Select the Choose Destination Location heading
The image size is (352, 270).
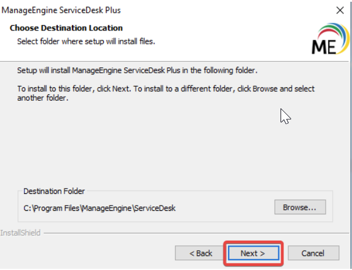(66, 28)
